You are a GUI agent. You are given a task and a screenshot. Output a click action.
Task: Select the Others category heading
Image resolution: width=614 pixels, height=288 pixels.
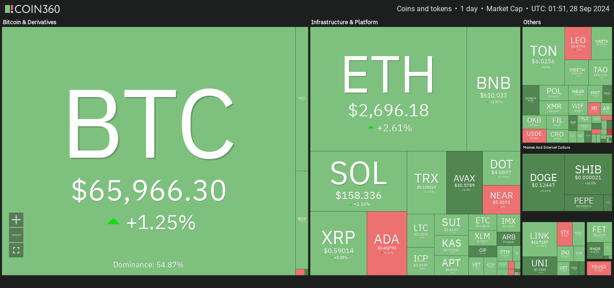point(532,22)
